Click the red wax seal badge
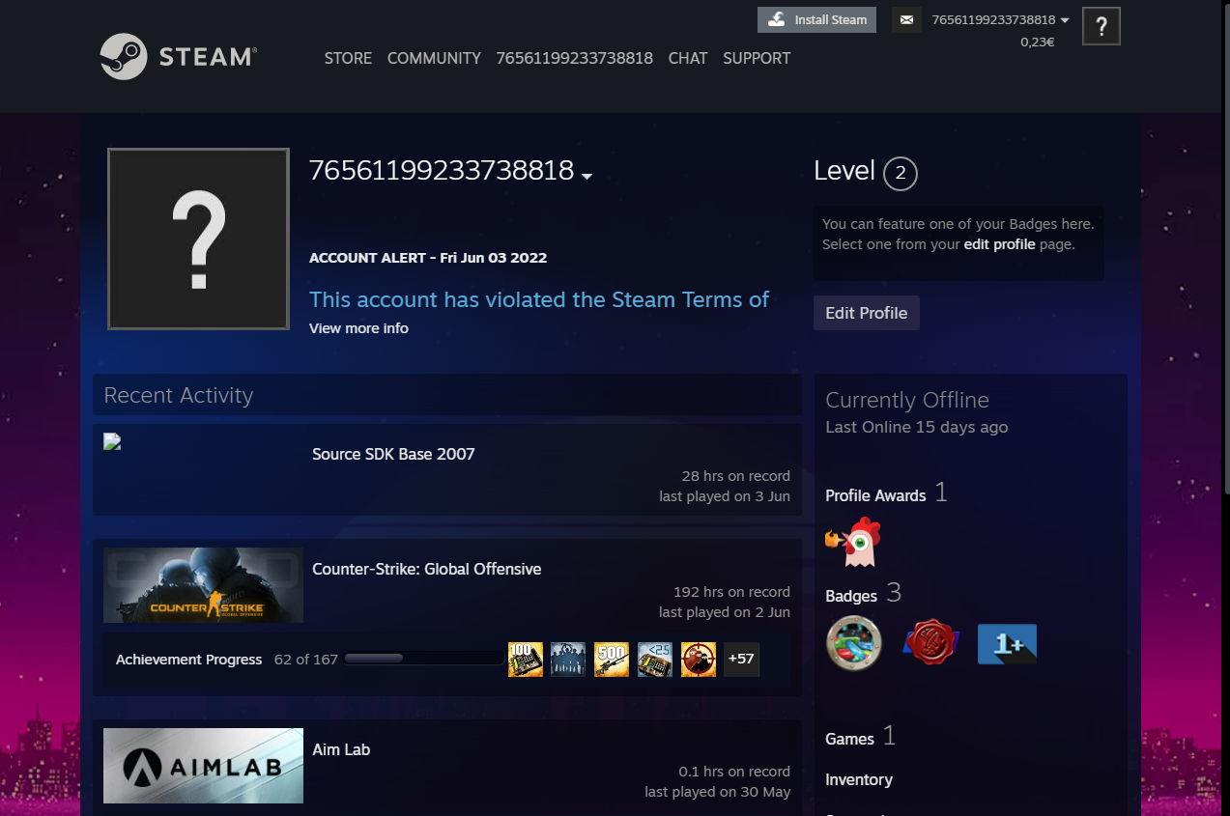Screen dimensions: 1230x816 931,642
